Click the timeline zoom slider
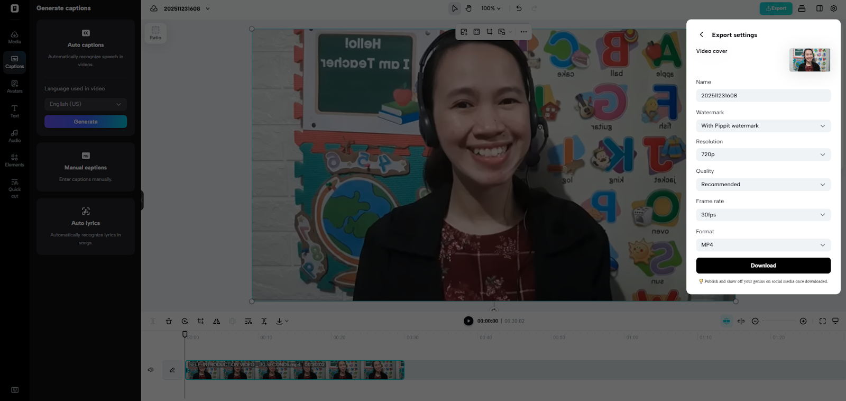Viewport: 846px width, 401px height. pos(779,321)
